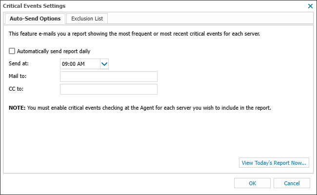The image size is (317, 195).
Task: Click the bold NOTE text
Action: click(16, 107)
